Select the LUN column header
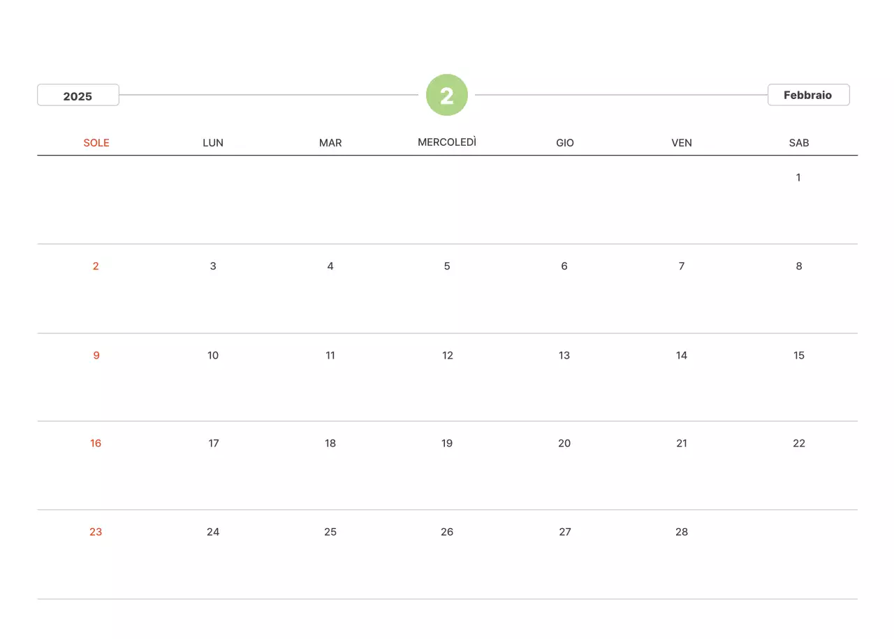This screenshot has width=894, height=639. point(213,143)
